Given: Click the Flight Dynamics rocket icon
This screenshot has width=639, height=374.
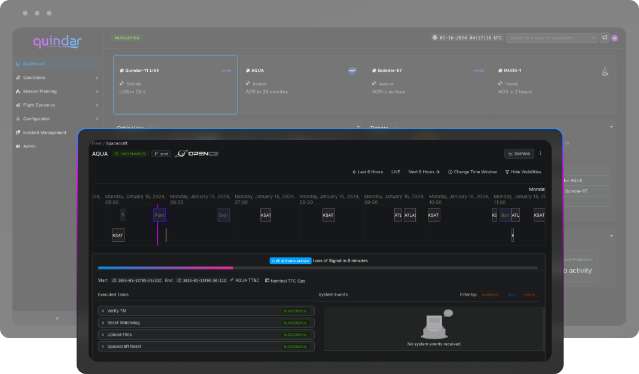Looking at the screenshot, I should point(18,105).
